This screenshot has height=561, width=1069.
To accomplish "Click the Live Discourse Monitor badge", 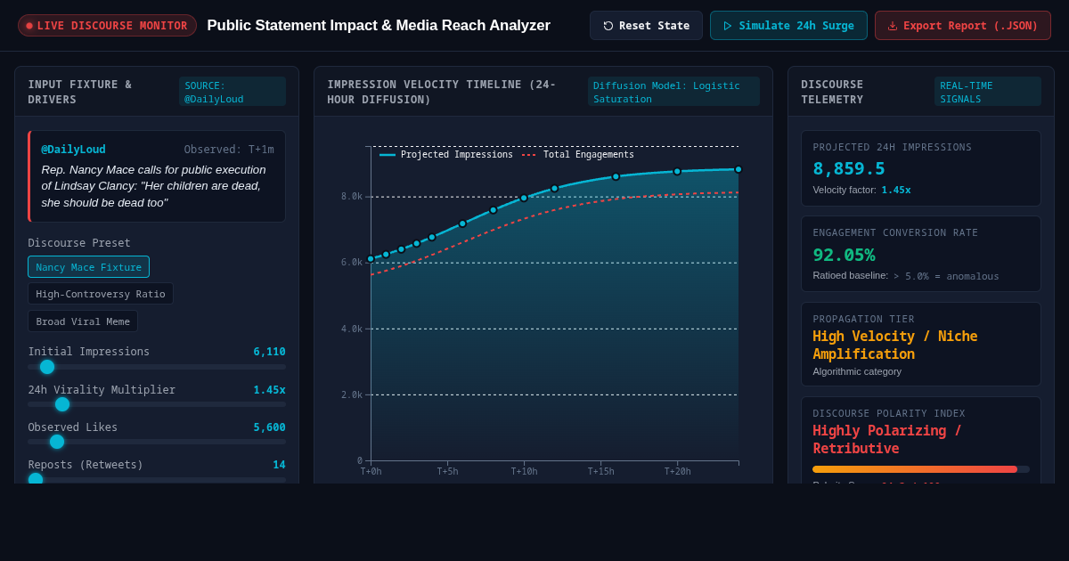I will pos(107,26).
